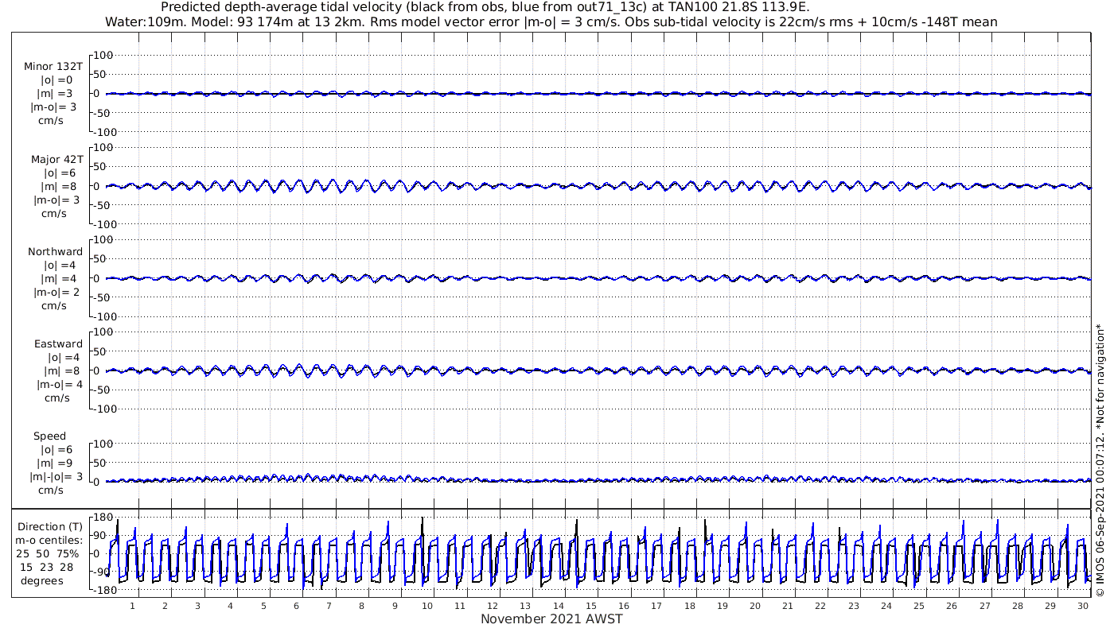The height and width of the screenshot is (636, 1114).
Task: Click day '25' on the date axis
Action: tap(918, 607)
